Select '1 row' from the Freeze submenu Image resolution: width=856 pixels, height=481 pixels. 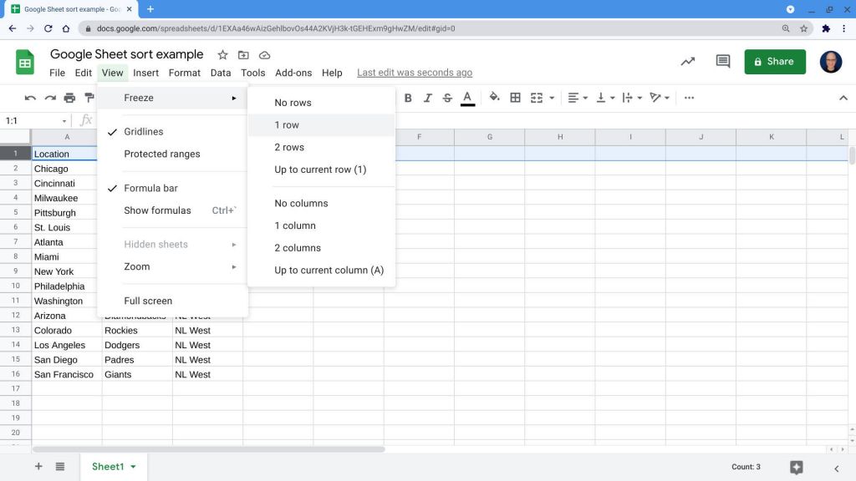pyautogui.click(x=287, y=124)
